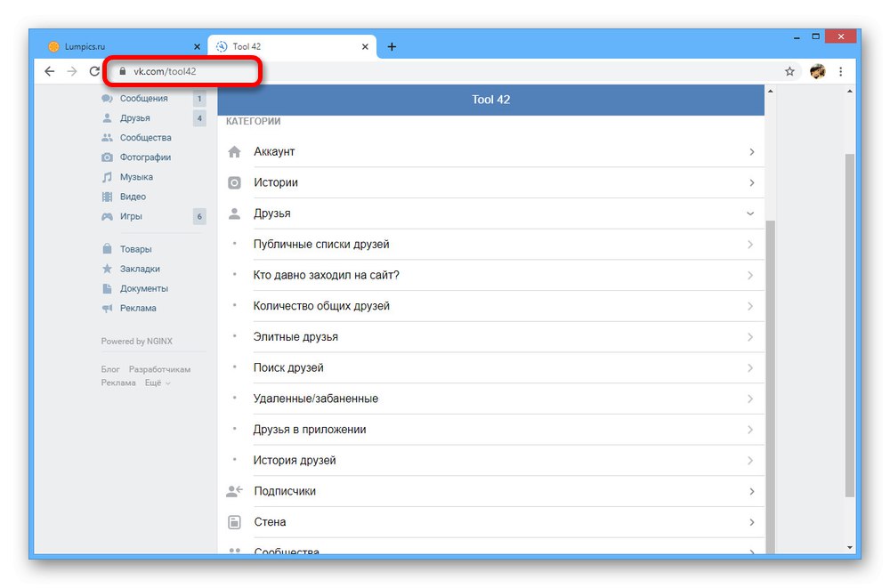Go back with the browser back arrow

pyautogui.click(x=49, y=71)
